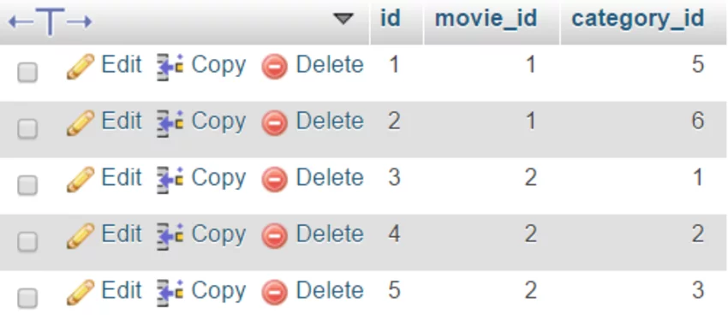
Task: Click the Copy icon for row id 5
Action: pos(170,293)
